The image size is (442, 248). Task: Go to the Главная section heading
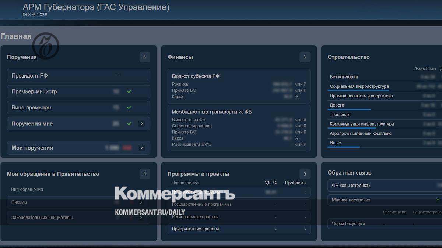pos(16,36)
